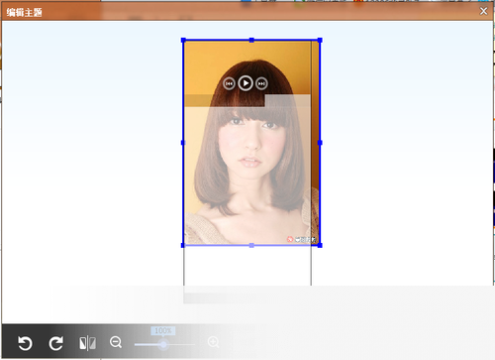Viewport: 495px width, 360px height.
Task: Click the zoom slider handle
Action: (163, 345)
